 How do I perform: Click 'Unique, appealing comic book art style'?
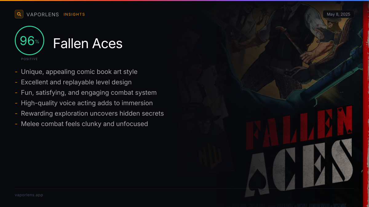click(79, 72)
